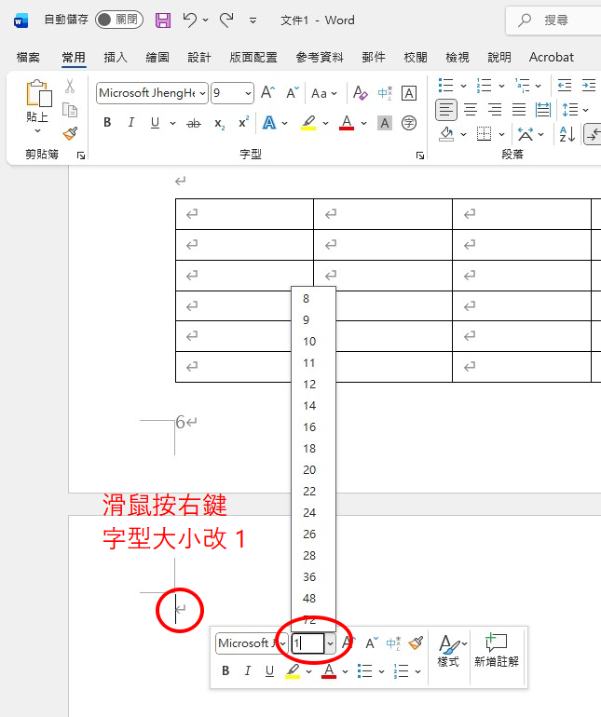
Task: Switch to the Acrobat tab
Action: pyautogui.click(x=551, y=57)
